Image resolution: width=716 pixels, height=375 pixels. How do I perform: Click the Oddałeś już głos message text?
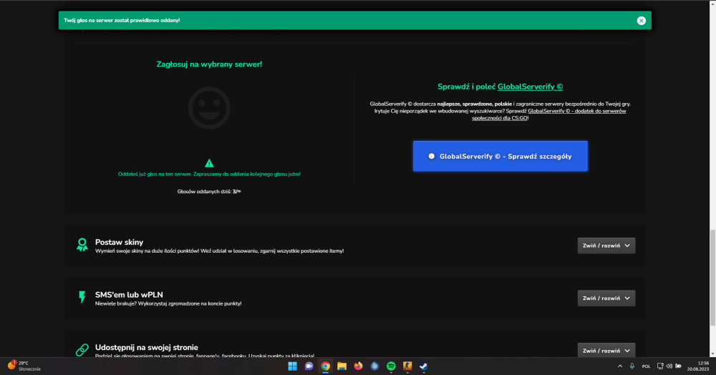(209, 175)
